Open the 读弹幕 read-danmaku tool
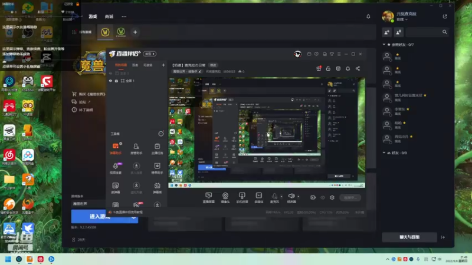The width and height of the screenshot is (472, 265). tap(116, 188)
